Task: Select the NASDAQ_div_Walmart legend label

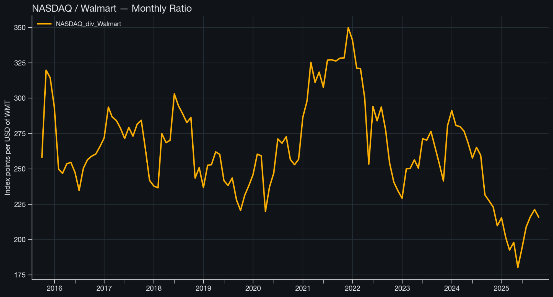Action: (88, 24)
